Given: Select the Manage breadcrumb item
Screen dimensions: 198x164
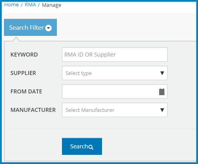Looking at the screenshot, I should point(52,5).
